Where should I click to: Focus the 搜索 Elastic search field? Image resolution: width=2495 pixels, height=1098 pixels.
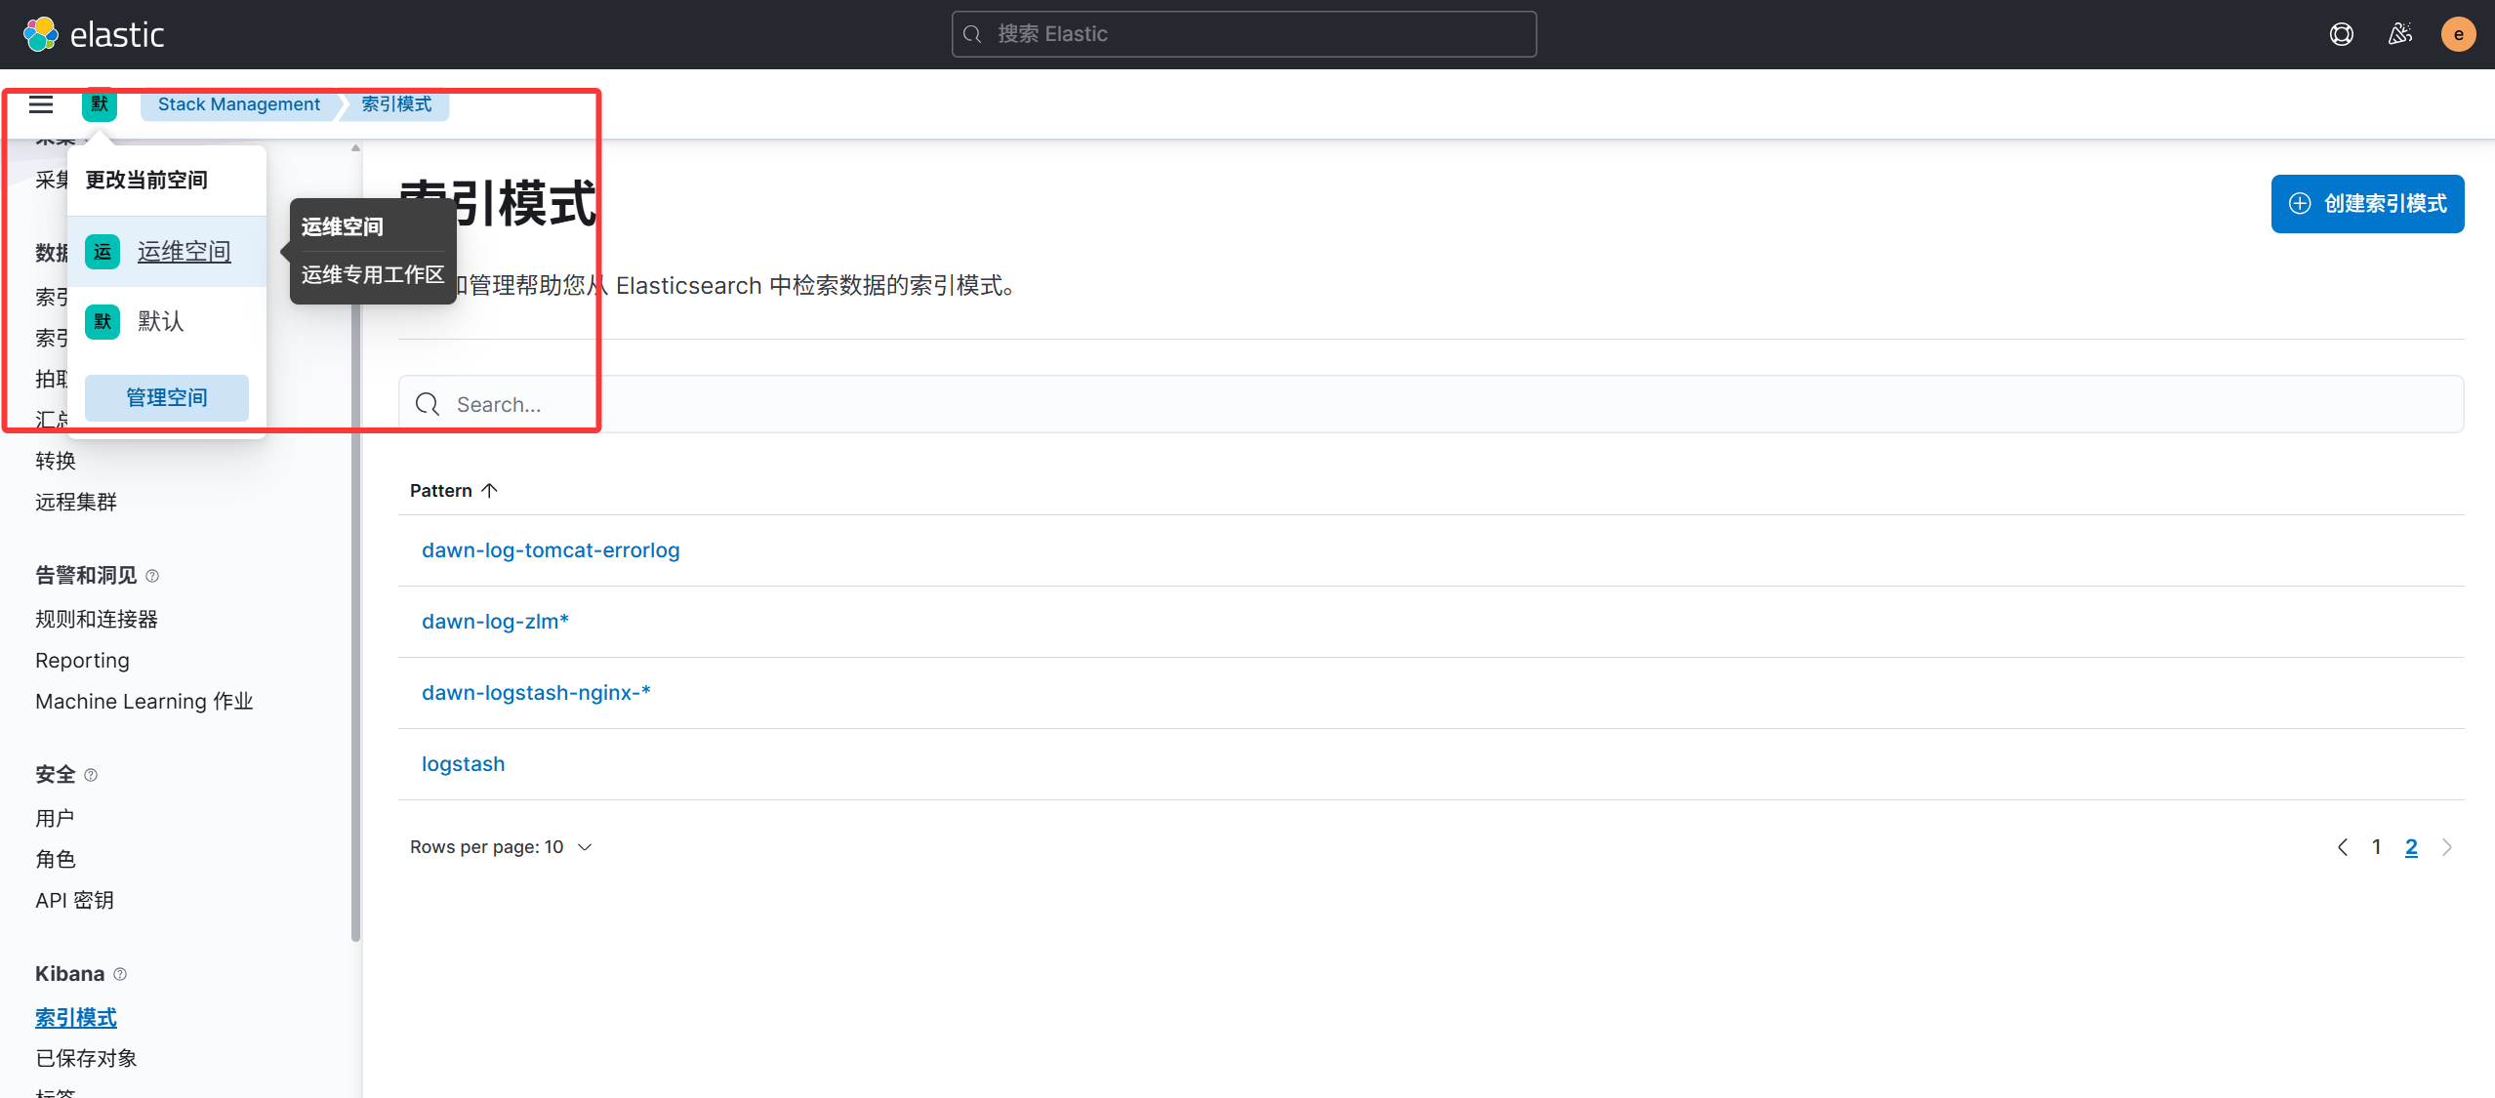click(1244, 34)
